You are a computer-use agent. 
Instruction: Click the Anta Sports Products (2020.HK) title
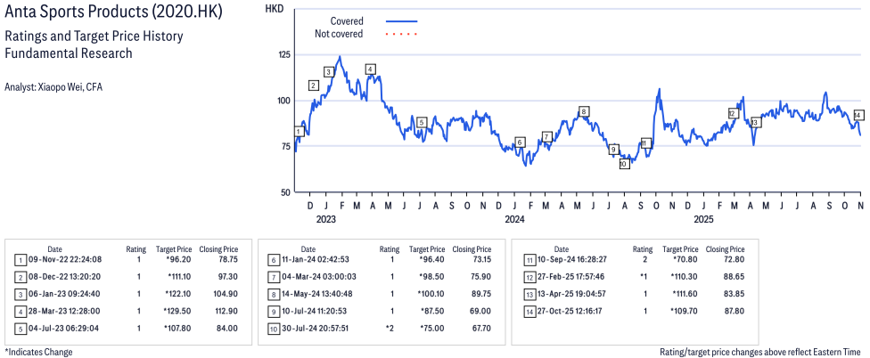(114, 13)
